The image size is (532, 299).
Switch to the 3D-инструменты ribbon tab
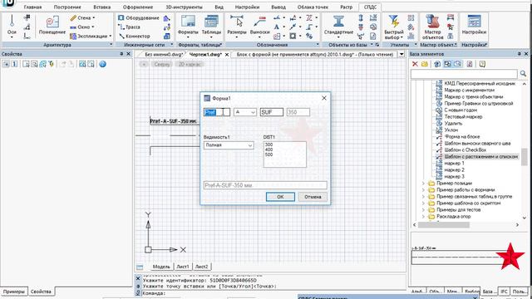coord(184,7)
